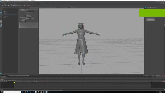Select the arrow Select tool in toolbox
The image size is (165, 93).
point(1,8)
